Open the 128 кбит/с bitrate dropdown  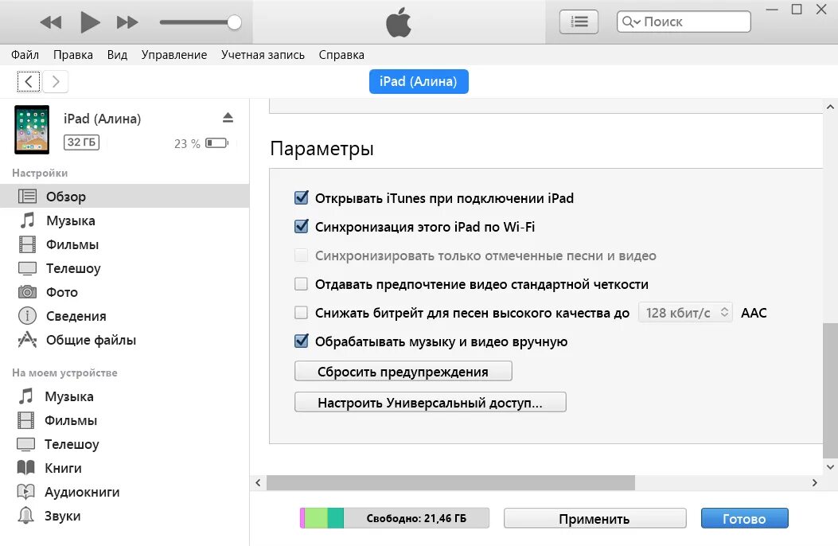point(685,312)
